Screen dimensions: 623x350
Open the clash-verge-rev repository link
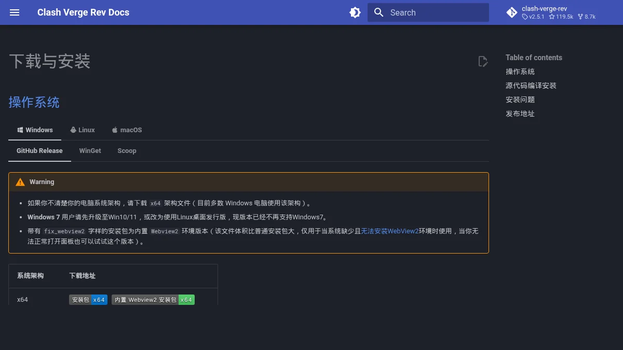(x=560, y=12)
